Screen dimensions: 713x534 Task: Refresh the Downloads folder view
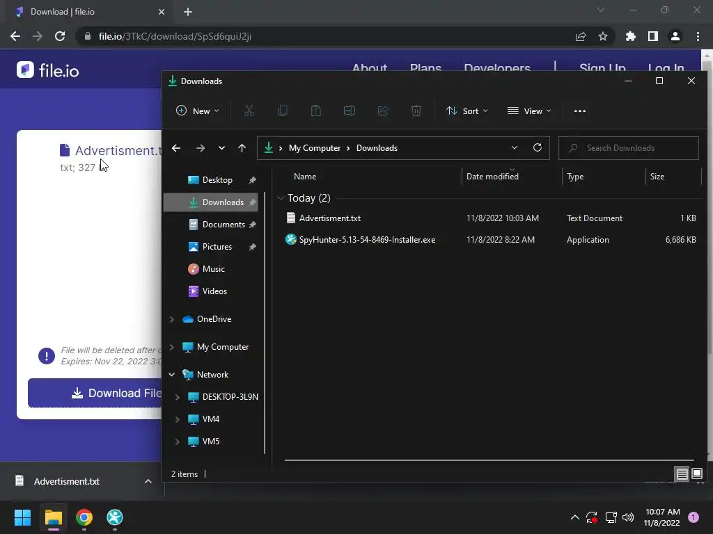point(537,147)
